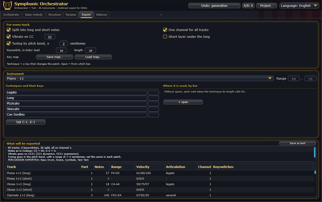Click the Save map... button
The height and width of the screenshot is (202, 322).
coord(55,57)
